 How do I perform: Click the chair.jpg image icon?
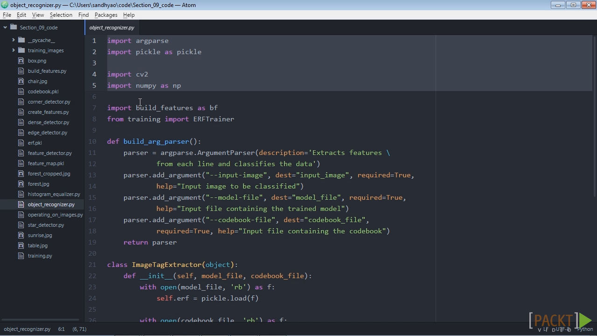(x=21, y=81)
